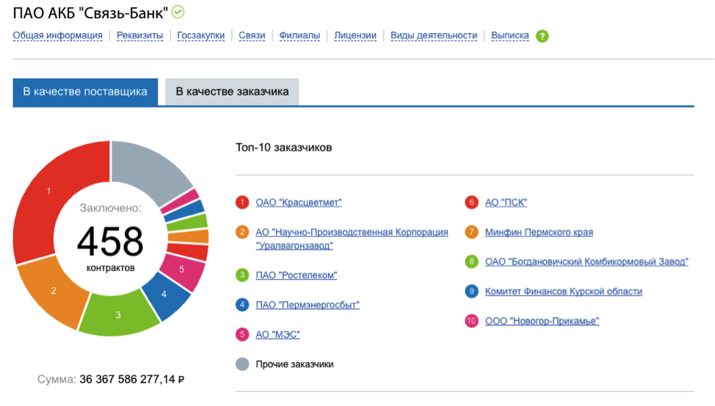
Task: Open ООО "Новогор-Прикамье" link
Action: [542, 321]
